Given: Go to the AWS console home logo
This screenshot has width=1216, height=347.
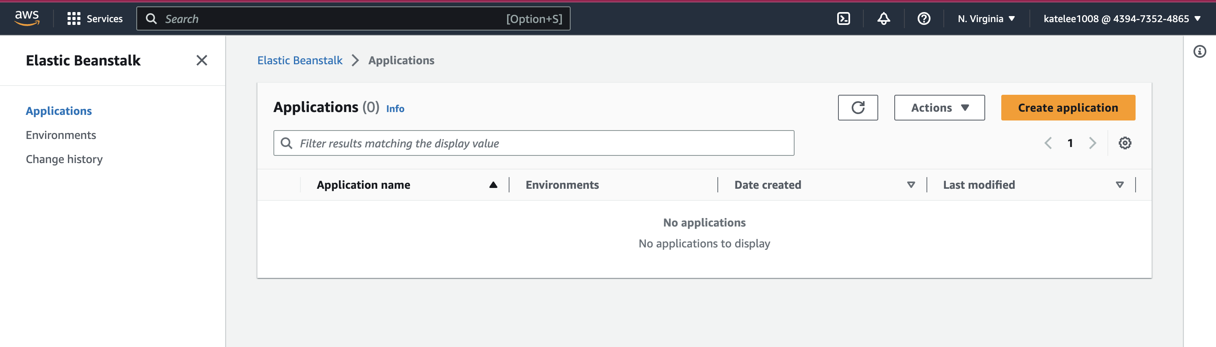Looking at the screenshot, I should pos(27,18).
